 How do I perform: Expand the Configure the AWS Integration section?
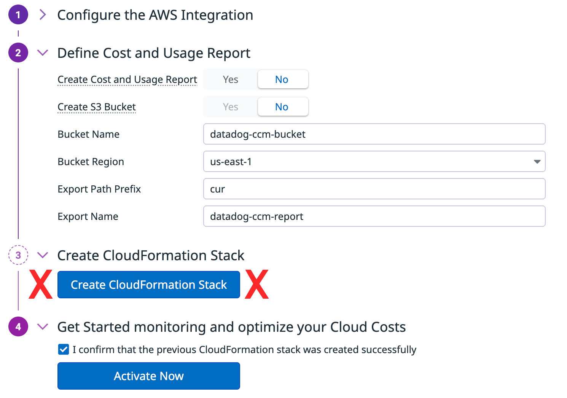(43, 15)
